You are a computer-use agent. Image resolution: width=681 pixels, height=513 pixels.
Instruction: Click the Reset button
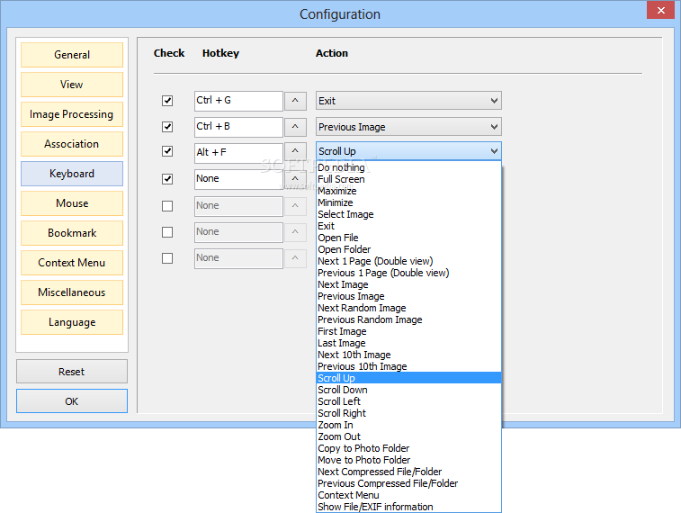coord(72,372)
